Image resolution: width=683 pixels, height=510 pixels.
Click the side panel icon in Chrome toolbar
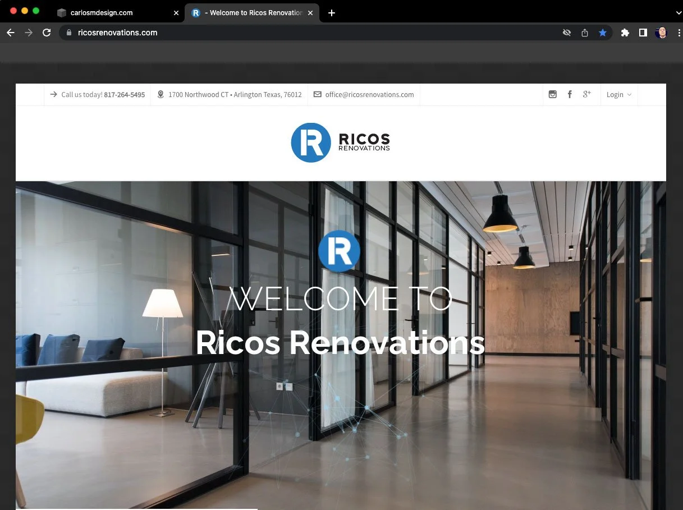(x=643, y=33)
